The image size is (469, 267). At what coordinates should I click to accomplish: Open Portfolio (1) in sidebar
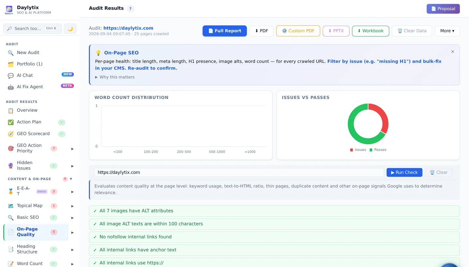[x=30, y=64]
